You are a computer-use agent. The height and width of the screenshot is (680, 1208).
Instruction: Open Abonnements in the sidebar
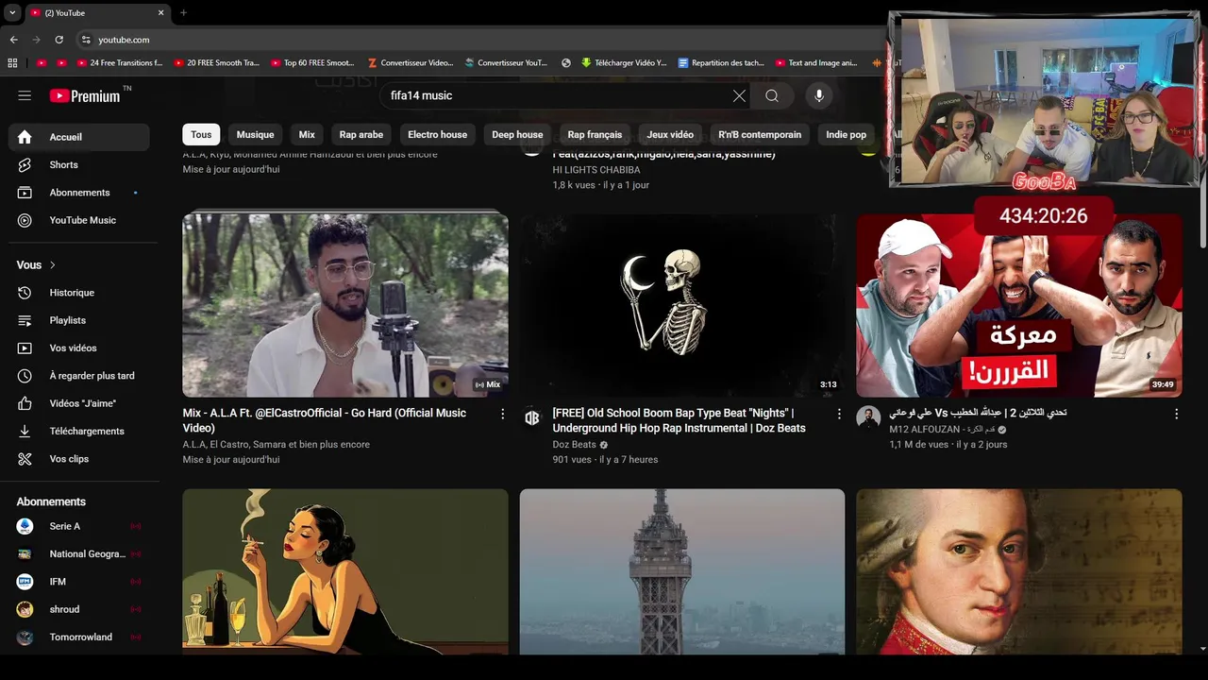tap(79, 193)
